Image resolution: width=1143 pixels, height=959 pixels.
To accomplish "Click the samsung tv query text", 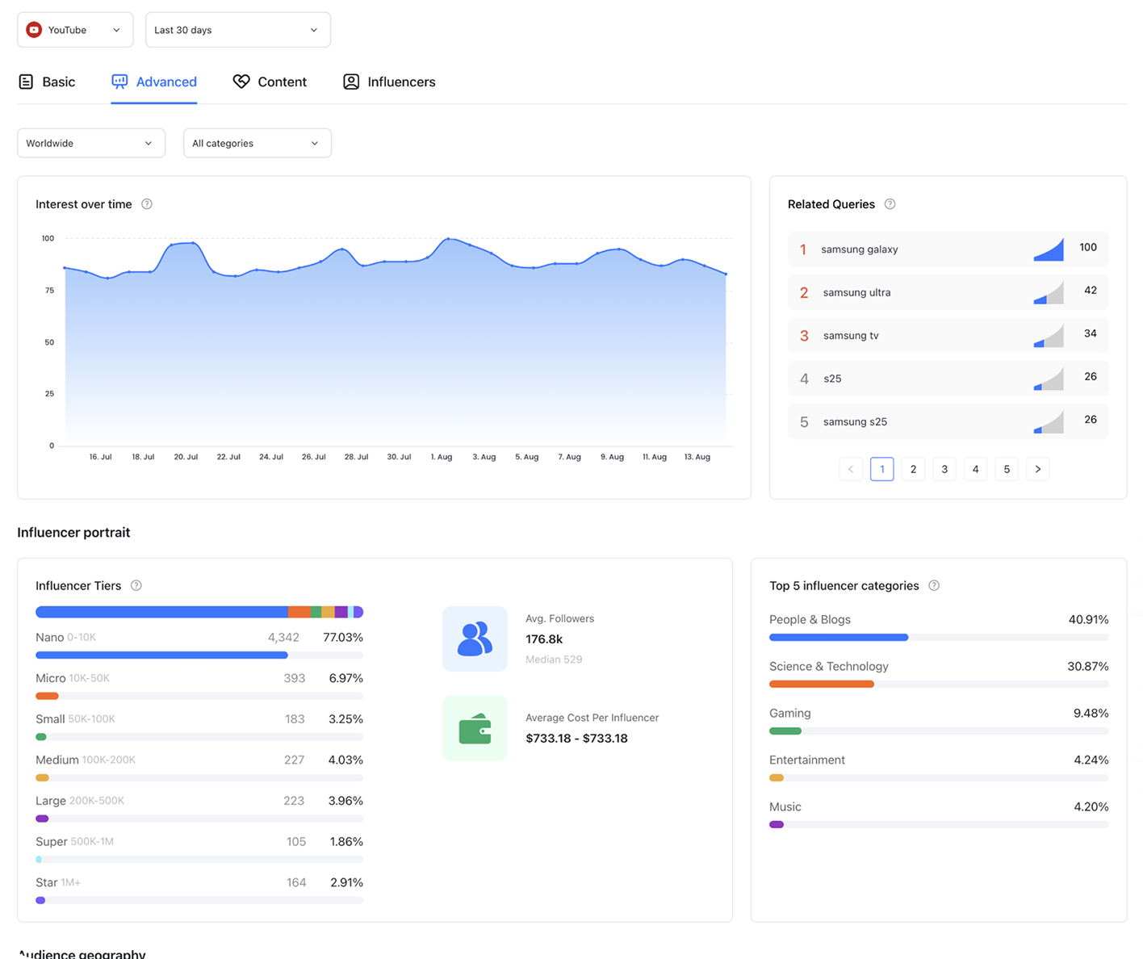I will [851, 335].
